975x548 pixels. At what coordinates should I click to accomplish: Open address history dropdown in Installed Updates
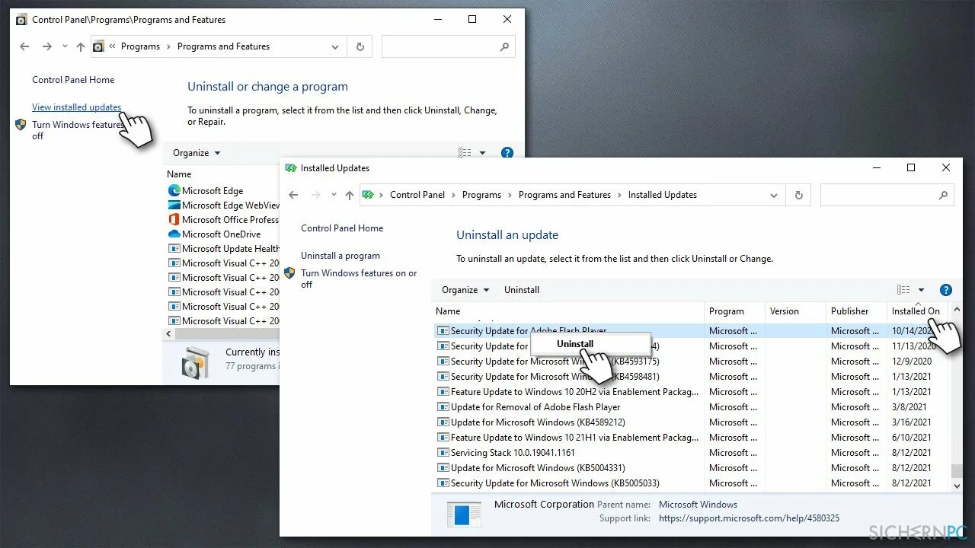click(774, 195)
